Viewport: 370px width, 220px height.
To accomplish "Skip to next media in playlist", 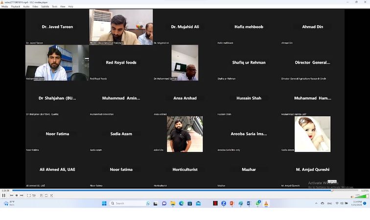I will click(x=22, y=196).
